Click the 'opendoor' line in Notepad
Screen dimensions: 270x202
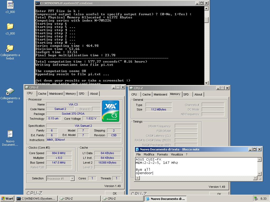144,173
